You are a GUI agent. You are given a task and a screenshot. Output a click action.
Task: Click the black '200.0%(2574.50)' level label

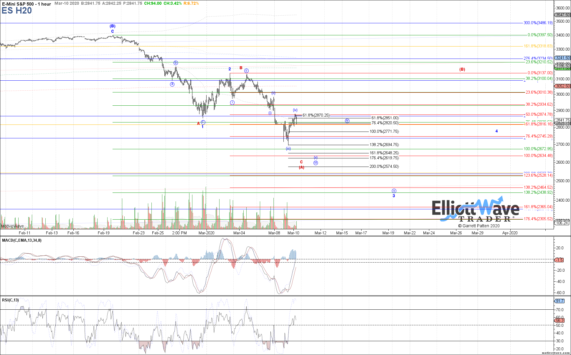pos(384,167)
